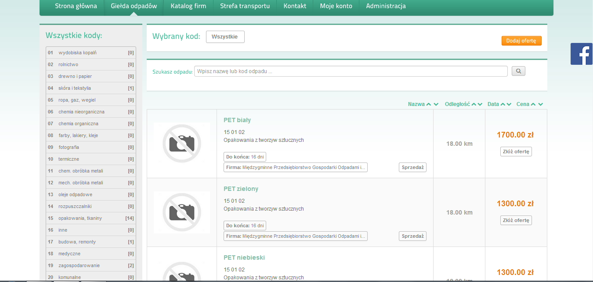Select code 03 drewno i papier
The width and height of the screenshot is (593, 282).
(91, 76)
